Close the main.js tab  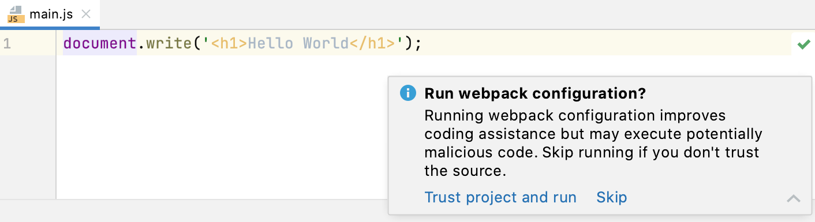pyautogui.click(x=86, y=14)
